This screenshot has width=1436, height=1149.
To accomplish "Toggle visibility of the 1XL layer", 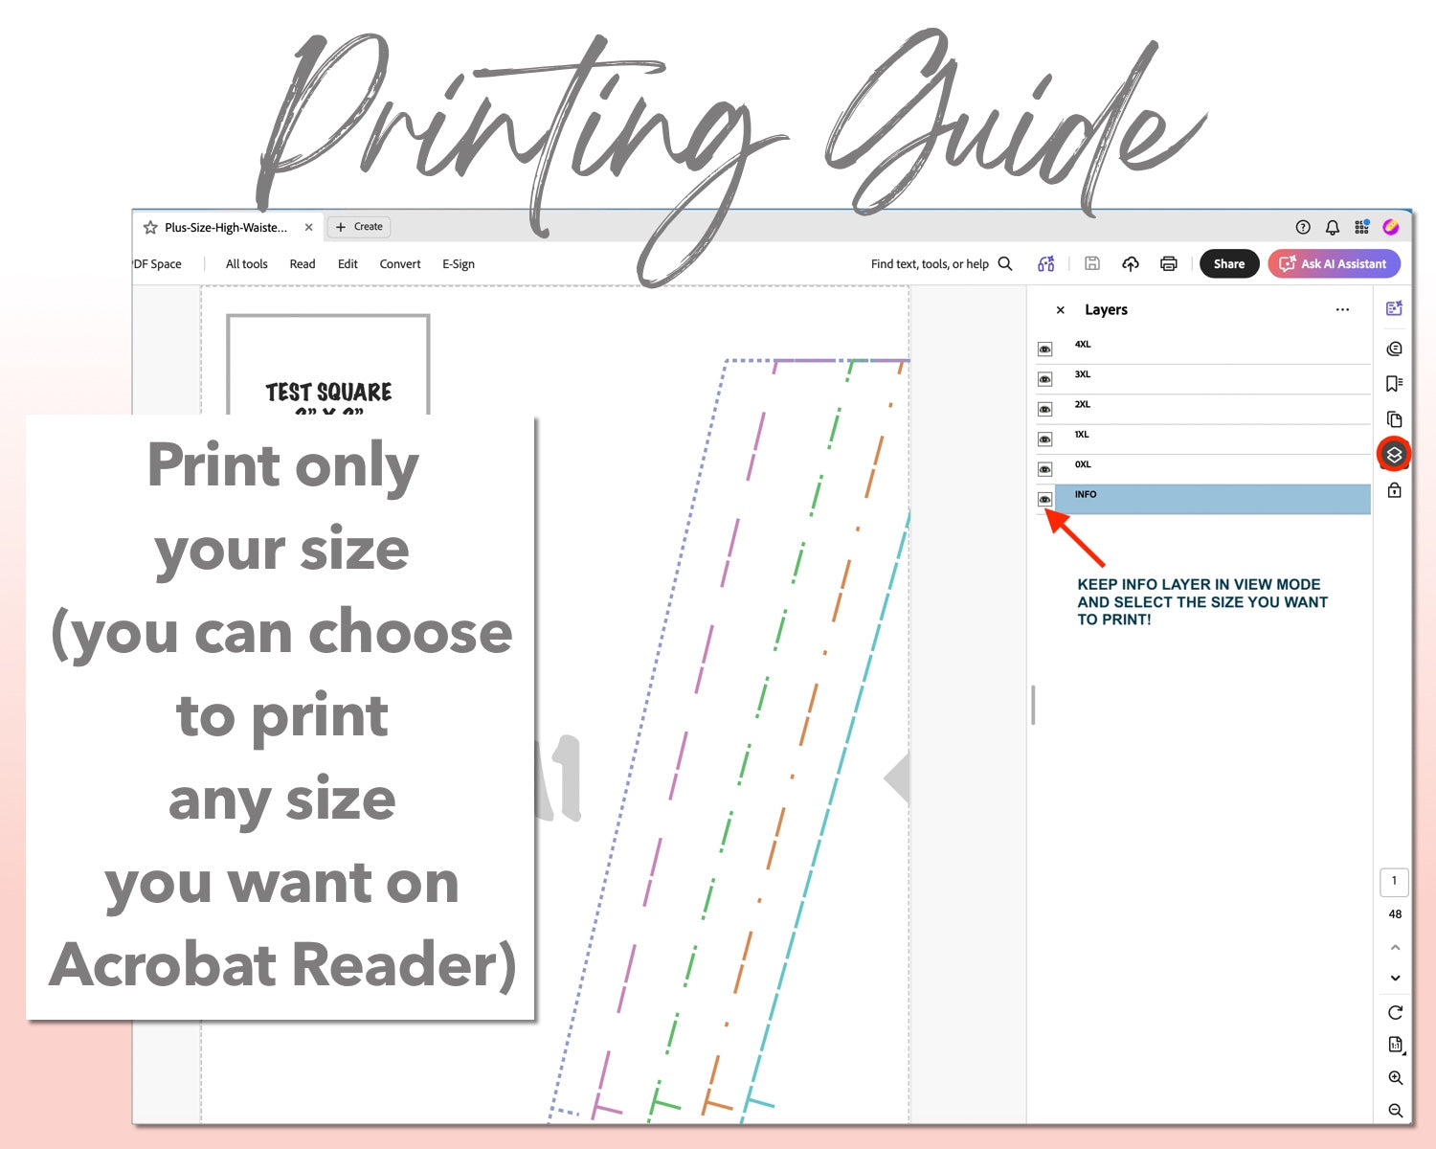I will (x=1045, y=439).
